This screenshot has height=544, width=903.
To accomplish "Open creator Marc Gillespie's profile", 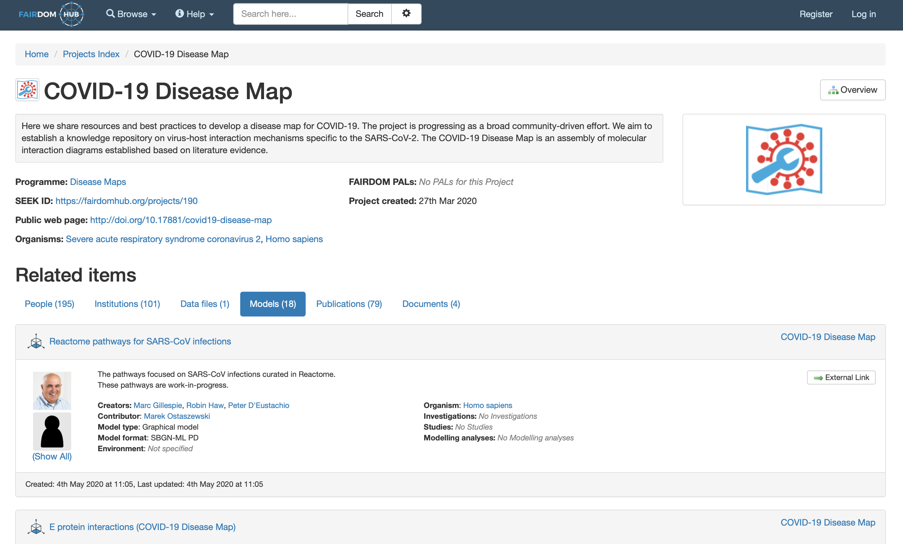I will [x=158, y=405].
